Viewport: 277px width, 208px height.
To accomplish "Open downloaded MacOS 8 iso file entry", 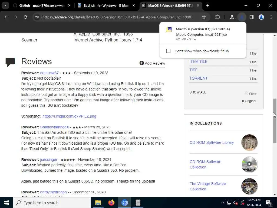I will [x=203, y=34].
